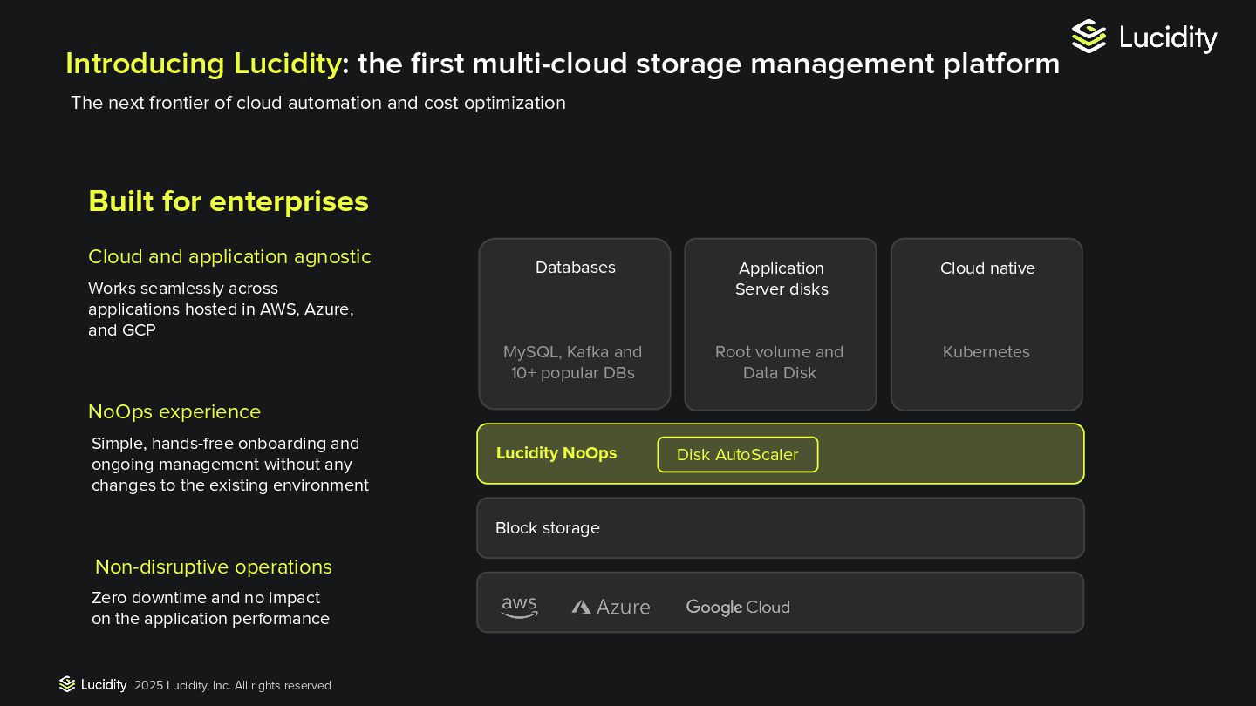Click the Built for enterprises heading
Image resolution: width=1256 pixels, height=706 pixels.
229,201
